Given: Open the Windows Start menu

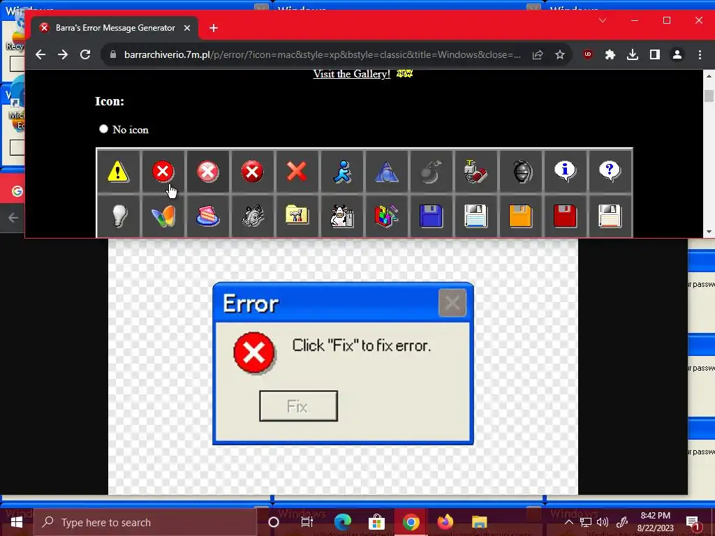Looking at the screenshot, I should [17, 522].
